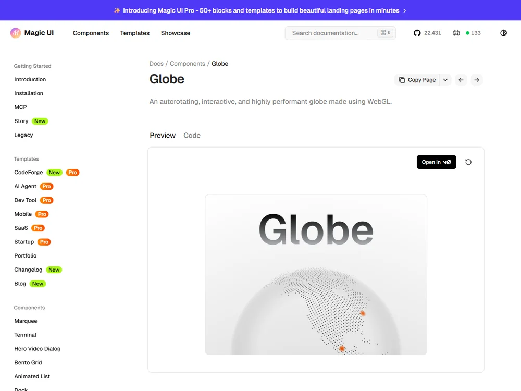521x391 pixels.
Task: Click the ⌘K shortcut badge
Action: 386,32
